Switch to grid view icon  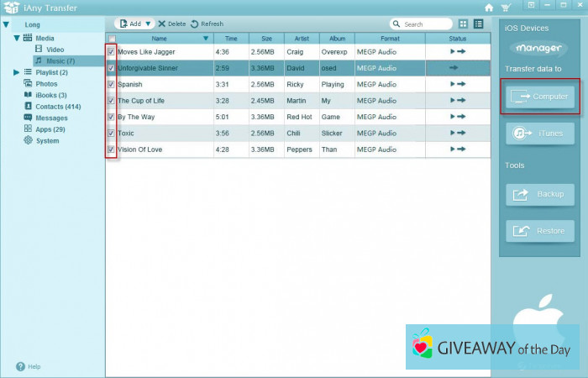coord(463,24)
